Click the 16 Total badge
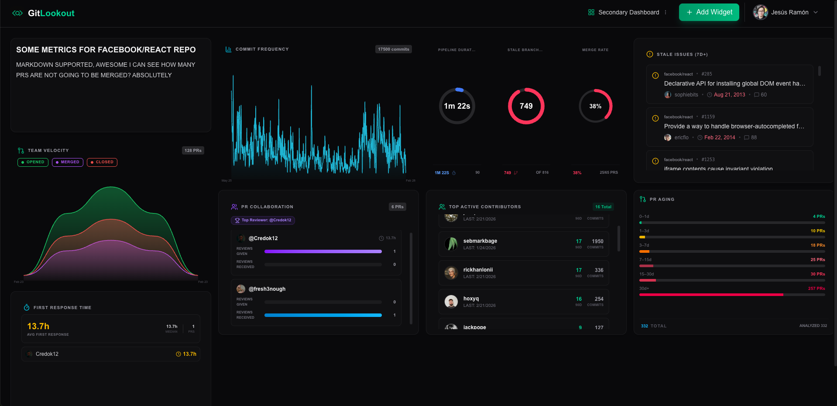This screenshot has height=406, width=837. pos(603,207)
